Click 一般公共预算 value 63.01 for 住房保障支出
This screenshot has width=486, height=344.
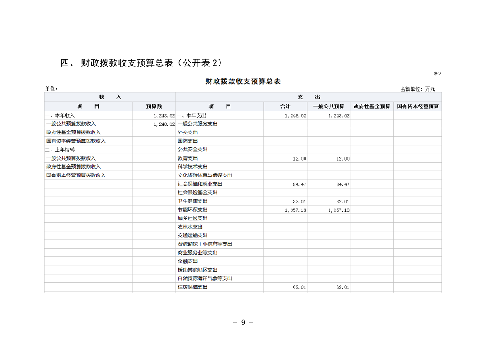[343, 288]
